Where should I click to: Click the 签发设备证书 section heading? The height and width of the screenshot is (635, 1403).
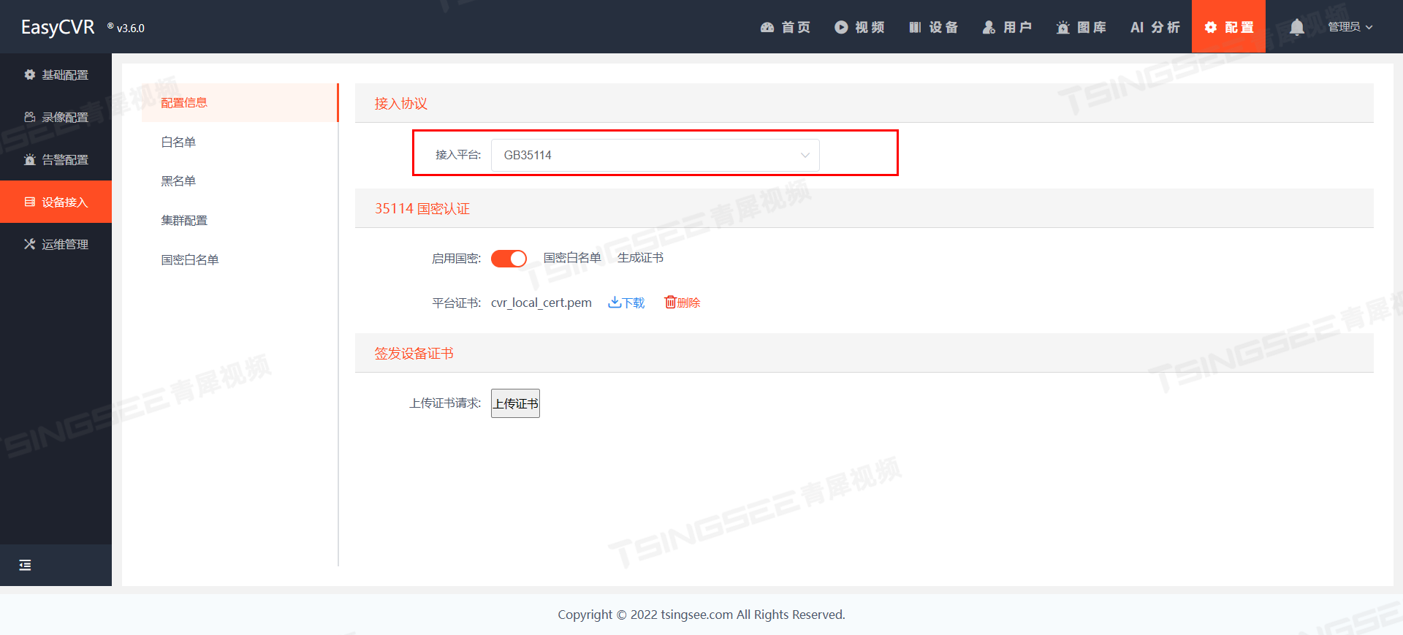[414, 353]
